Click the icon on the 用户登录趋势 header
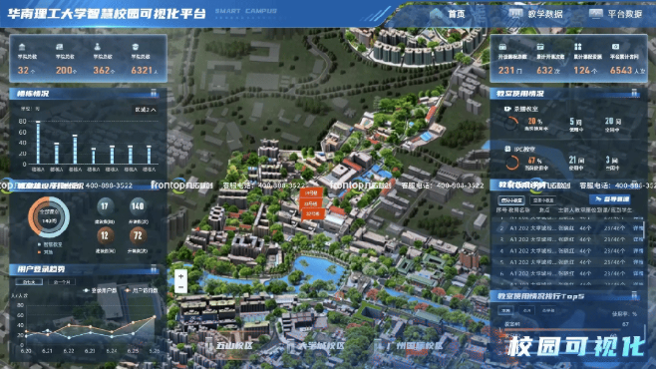 [154, 269]
